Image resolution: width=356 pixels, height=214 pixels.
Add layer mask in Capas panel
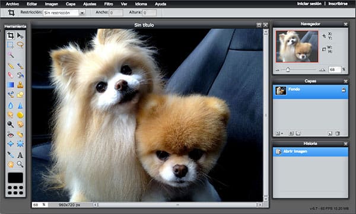(291, 133)
